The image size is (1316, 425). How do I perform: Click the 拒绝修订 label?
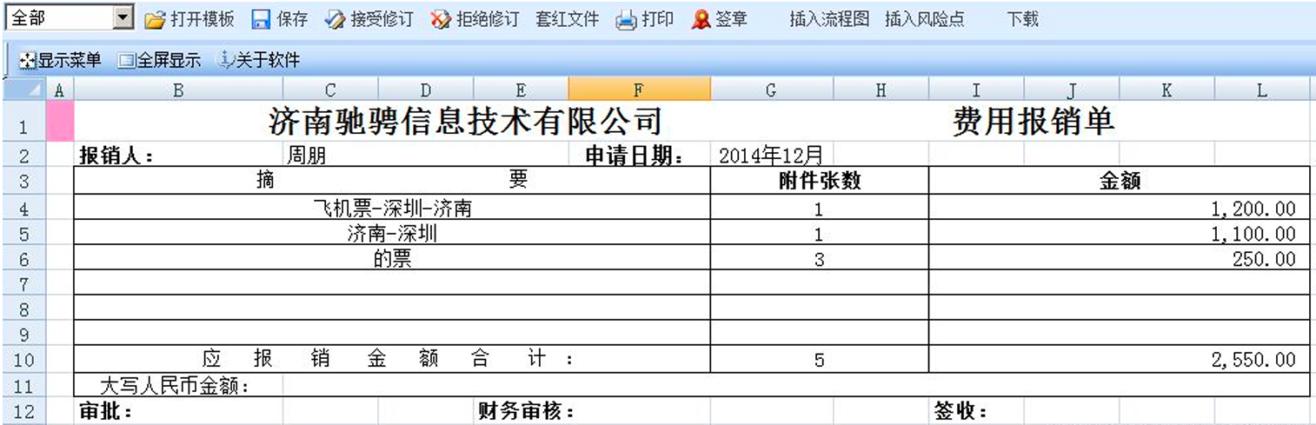(488, 19)
